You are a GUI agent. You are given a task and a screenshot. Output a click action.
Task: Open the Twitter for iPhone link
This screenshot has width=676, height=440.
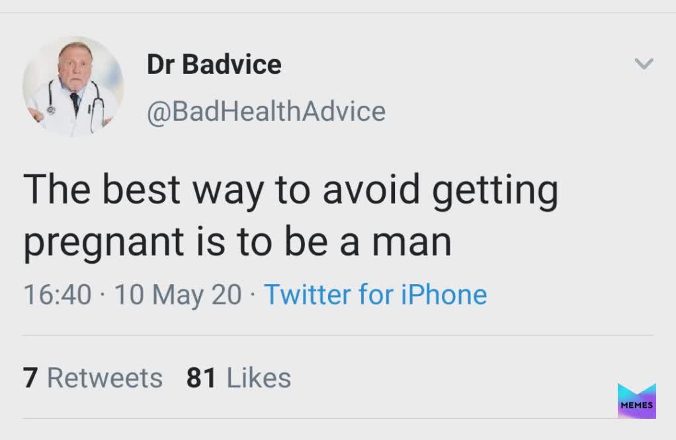pyautogui.click(x=375, y=295)
